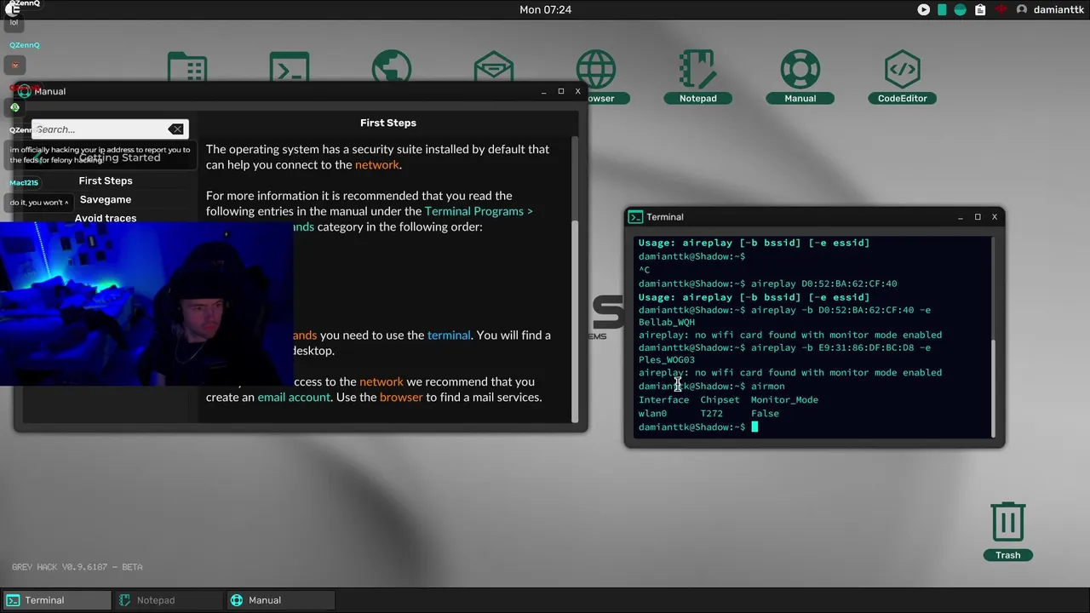Follow the 'network' link in the last paragraph
1090x613 pixels.
(x=381, y=382)
